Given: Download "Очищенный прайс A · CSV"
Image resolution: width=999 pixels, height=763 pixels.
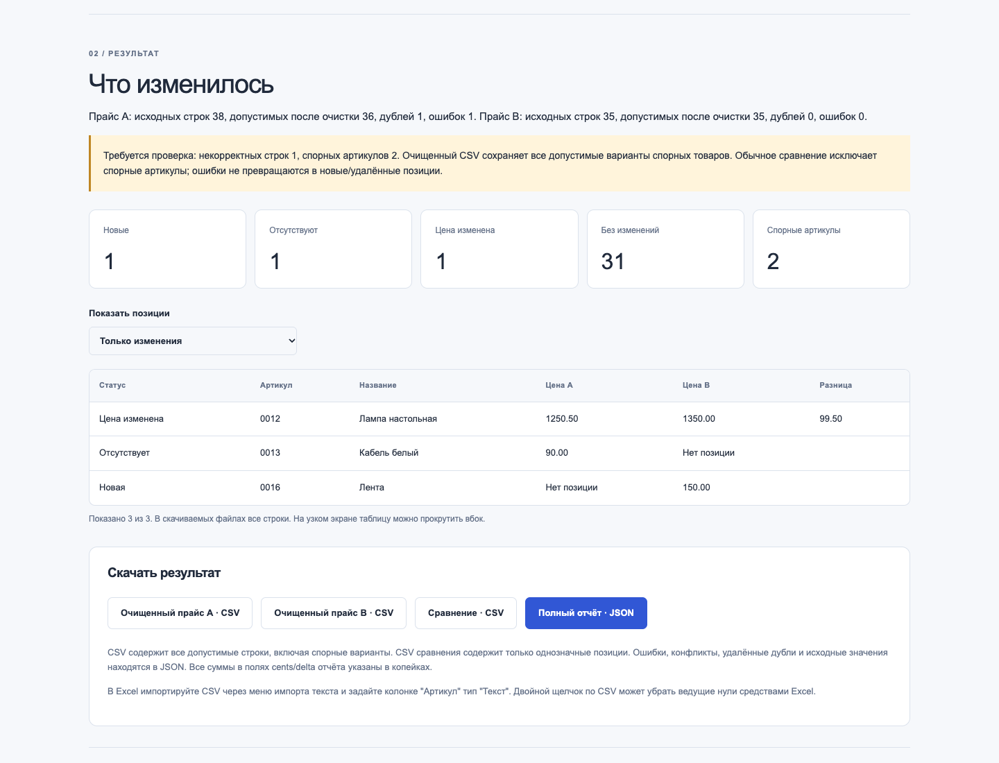Looking at the screenshot, I should 180,613.
